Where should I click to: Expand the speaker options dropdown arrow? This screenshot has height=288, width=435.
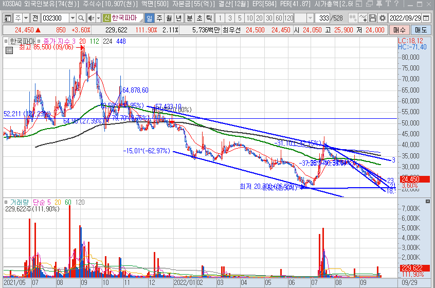[98, 19]
